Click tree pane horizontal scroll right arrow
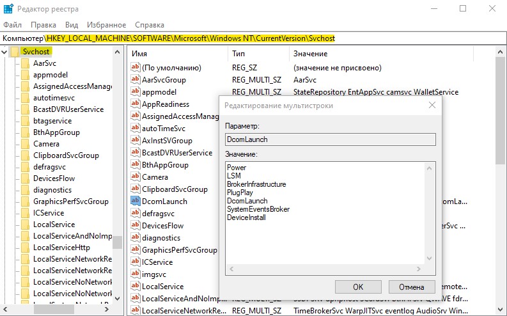 coord(107,309)
